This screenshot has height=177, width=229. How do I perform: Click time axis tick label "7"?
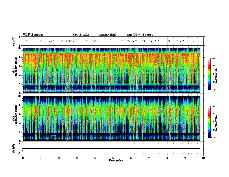(149, 158)
